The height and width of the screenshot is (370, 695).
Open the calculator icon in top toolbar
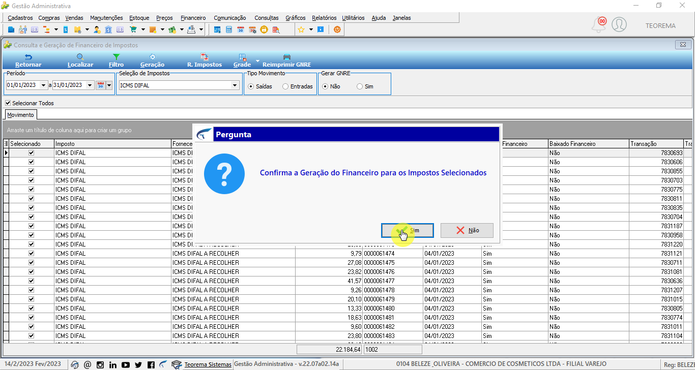coord(229,29)
